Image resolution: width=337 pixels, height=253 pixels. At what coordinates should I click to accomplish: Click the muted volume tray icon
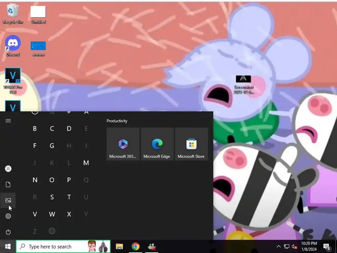(x=294, y=246)
